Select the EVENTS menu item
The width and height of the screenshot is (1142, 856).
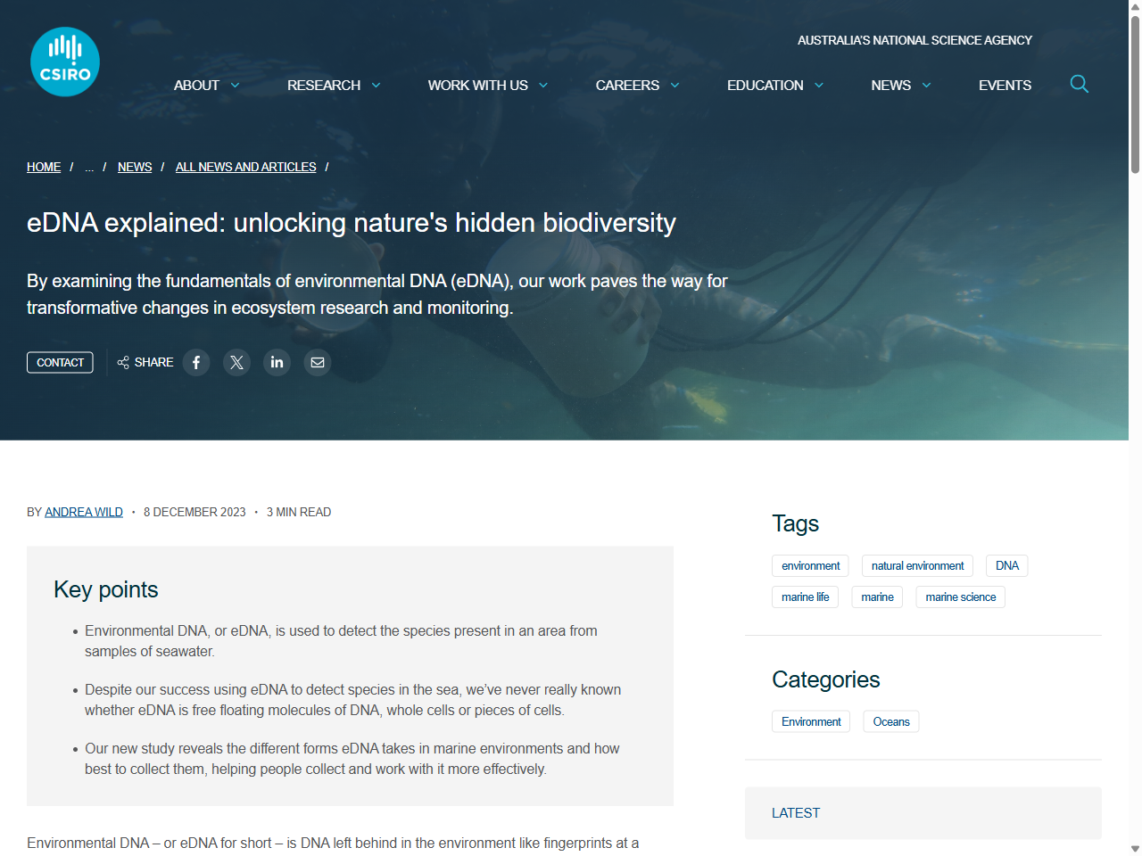pyautogui.click(x=1005, y=85)
